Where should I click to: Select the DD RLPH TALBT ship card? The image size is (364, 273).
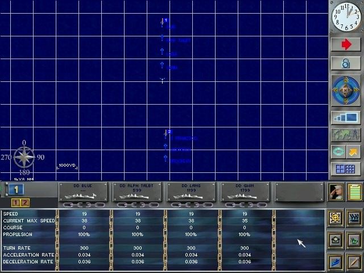tap(136, 192)
